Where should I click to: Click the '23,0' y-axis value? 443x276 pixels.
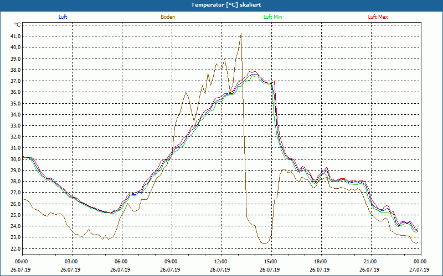(16, 237)
